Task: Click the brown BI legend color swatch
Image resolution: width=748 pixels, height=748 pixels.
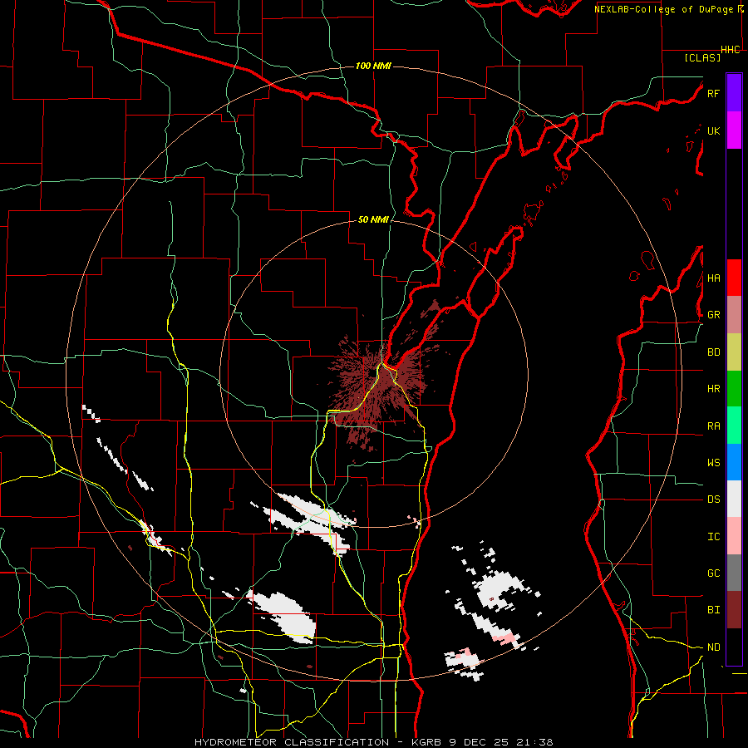Action: click(x=734, y=610)
